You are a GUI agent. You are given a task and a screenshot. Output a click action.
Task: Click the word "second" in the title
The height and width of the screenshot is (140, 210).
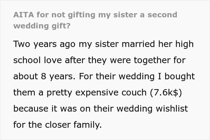tap(162, 15)
